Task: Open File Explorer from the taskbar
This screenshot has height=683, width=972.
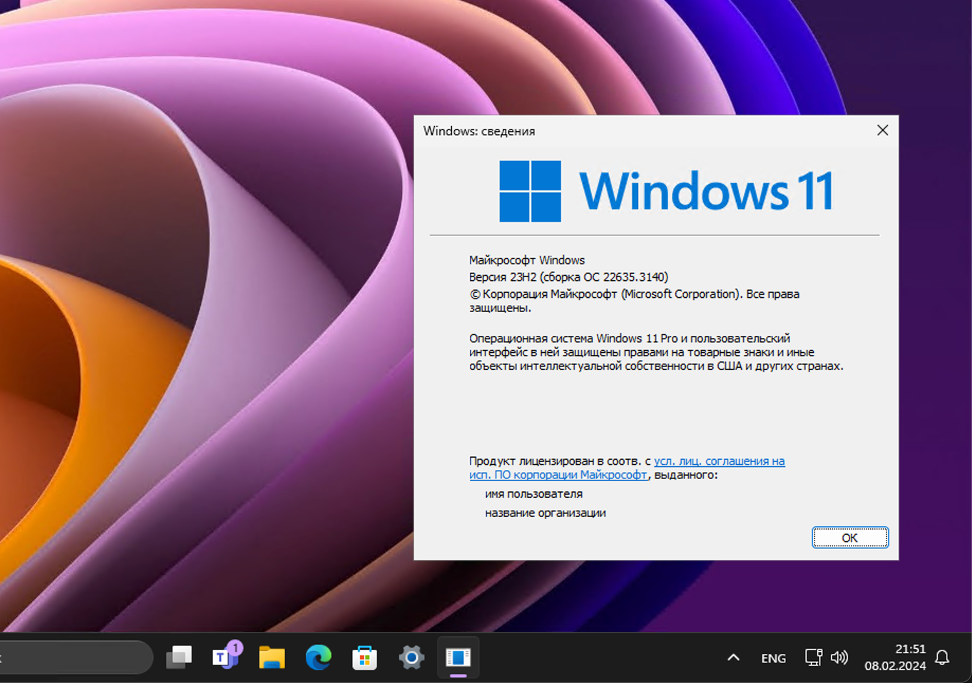Action: click(x=272, y=657)
